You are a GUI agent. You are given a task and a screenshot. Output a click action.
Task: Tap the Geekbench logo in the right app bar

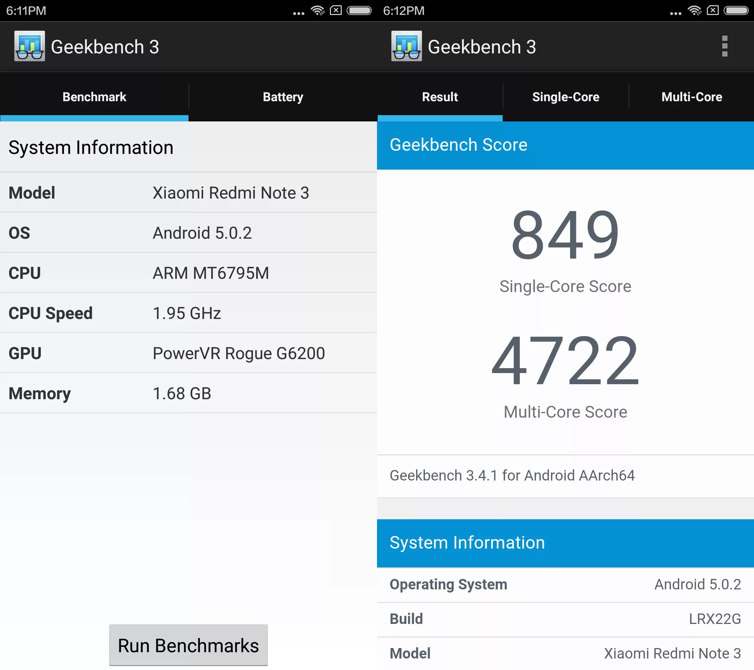point(407,46)
